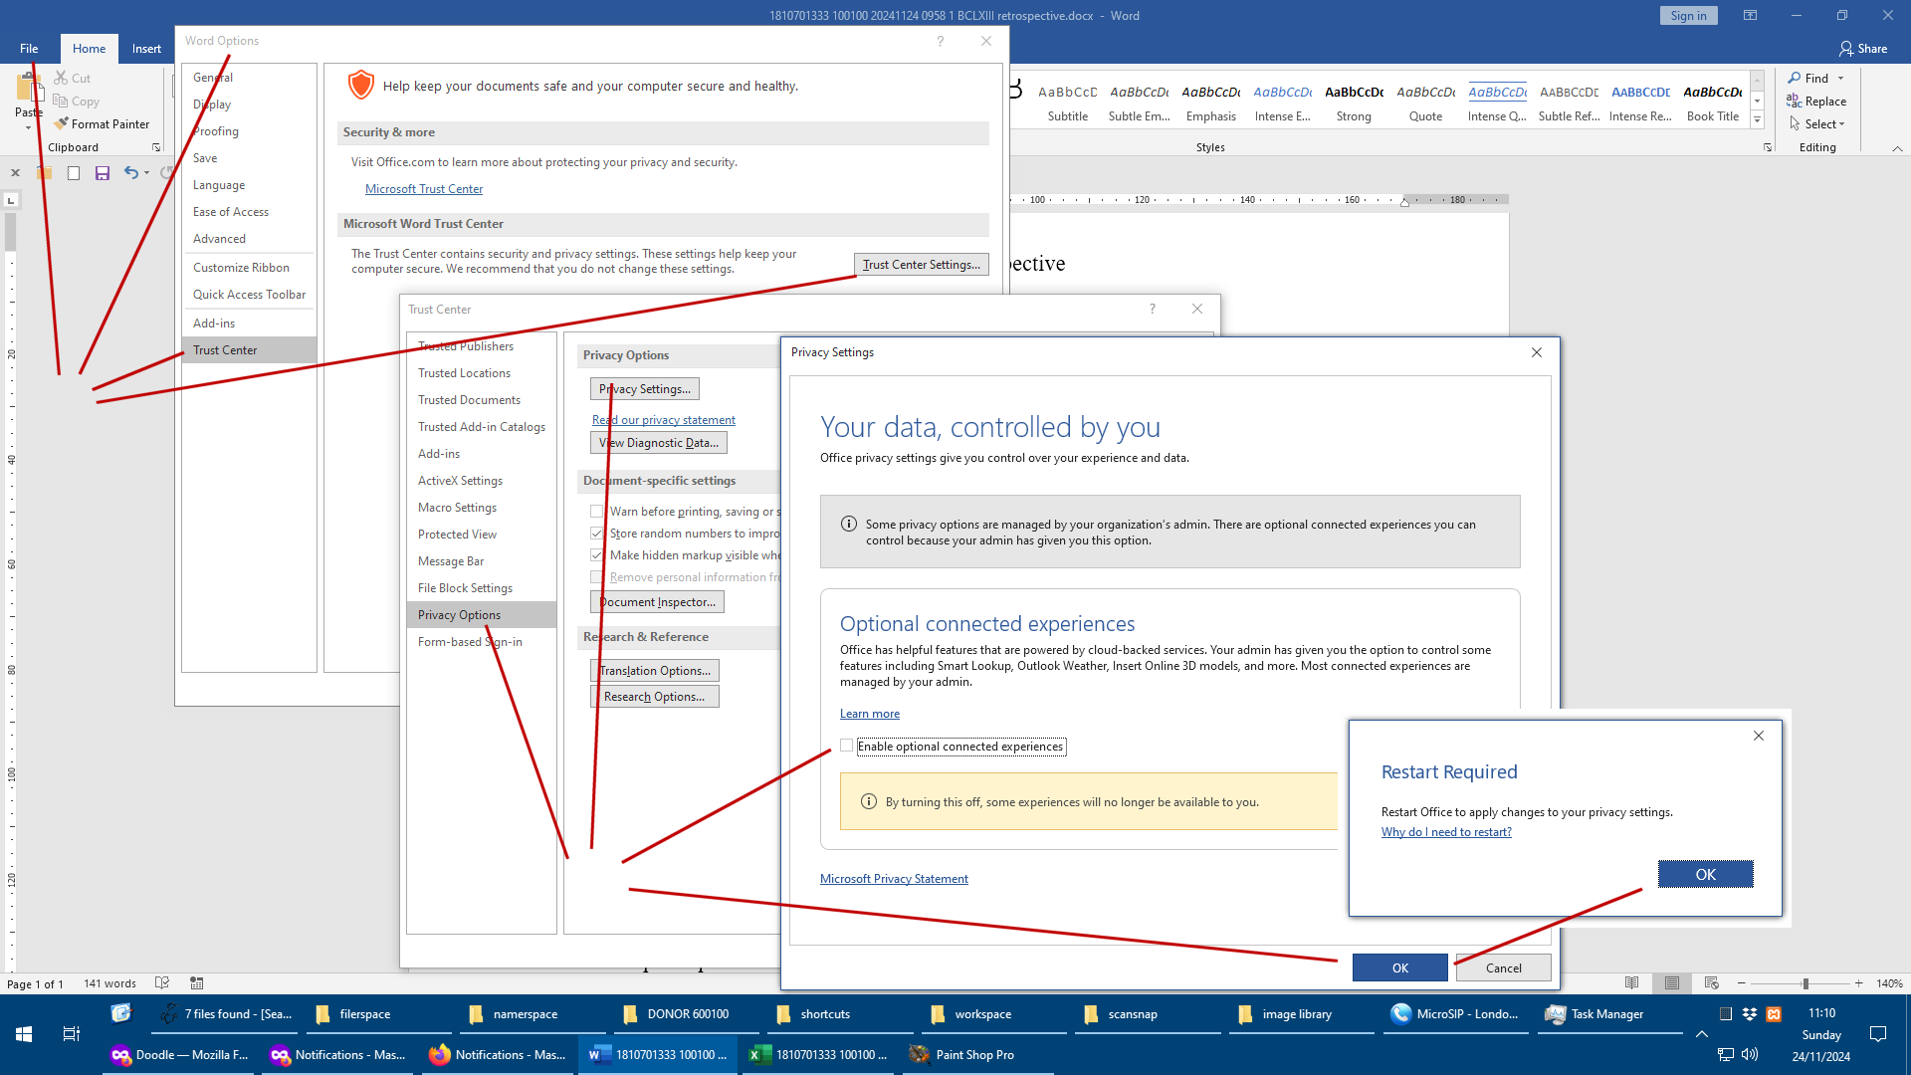The image size is (1911, 1075).
Task: Open Trust Center Settings button
Action: click(x=922, y=265)
